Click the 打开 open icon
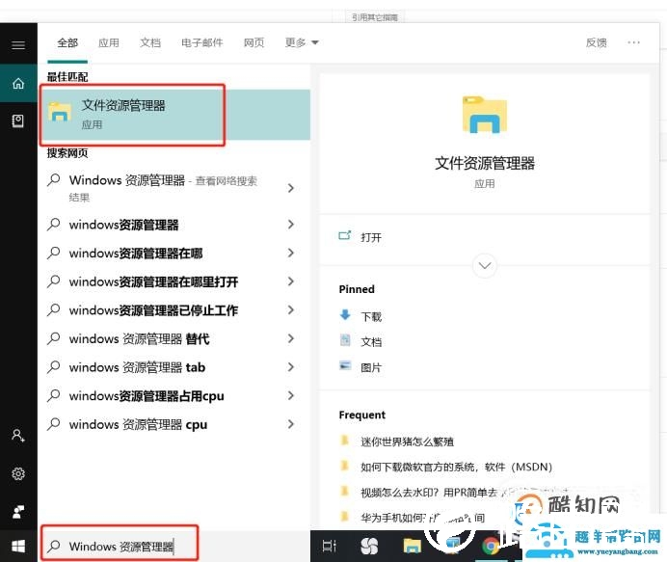 click(x=344, y=235)
